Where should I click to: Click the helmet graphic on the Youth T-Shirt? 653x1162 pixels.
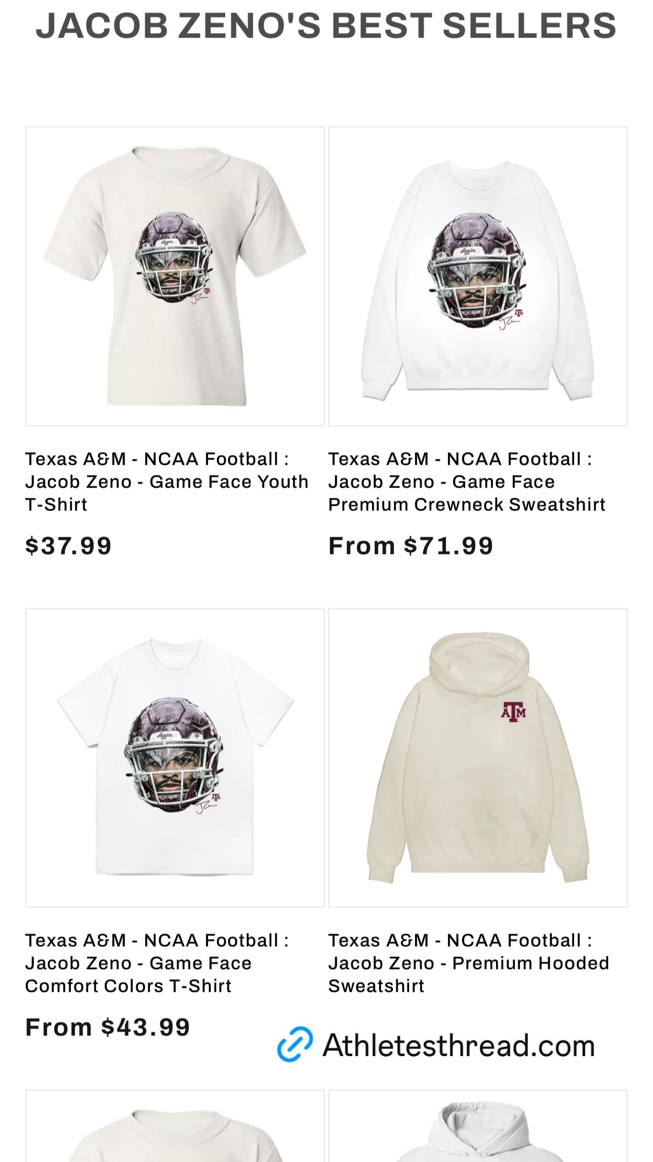pos(173,257)
